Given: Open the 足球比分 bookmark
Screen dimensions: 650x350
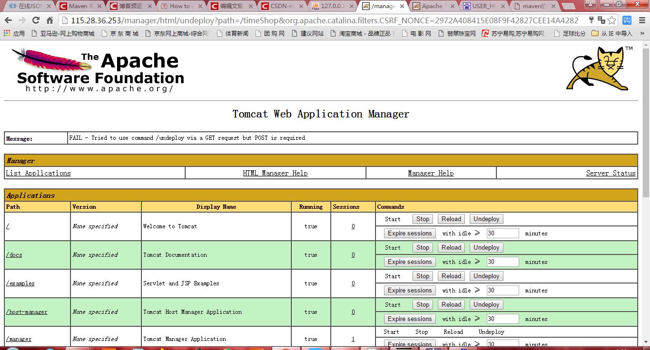Looking at the screenshot, I should 569,33.
